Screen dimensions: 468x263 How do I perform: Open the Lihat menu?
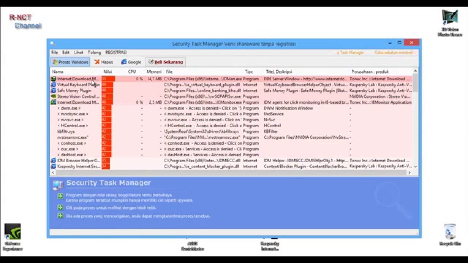click(78, 53)
